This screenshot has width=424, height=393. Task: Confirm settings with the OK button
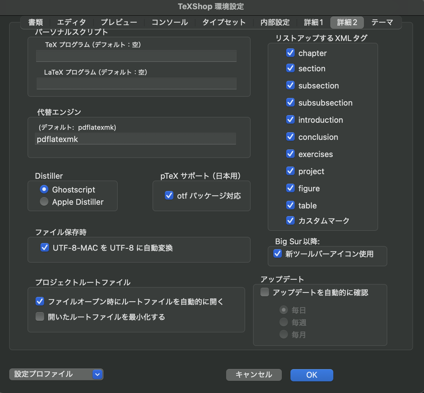[312, 375]
